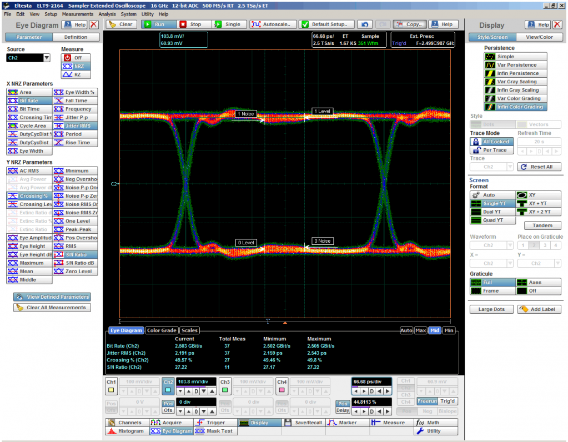
Task: Open the Histogram panel
Action: tap(125, 431)
